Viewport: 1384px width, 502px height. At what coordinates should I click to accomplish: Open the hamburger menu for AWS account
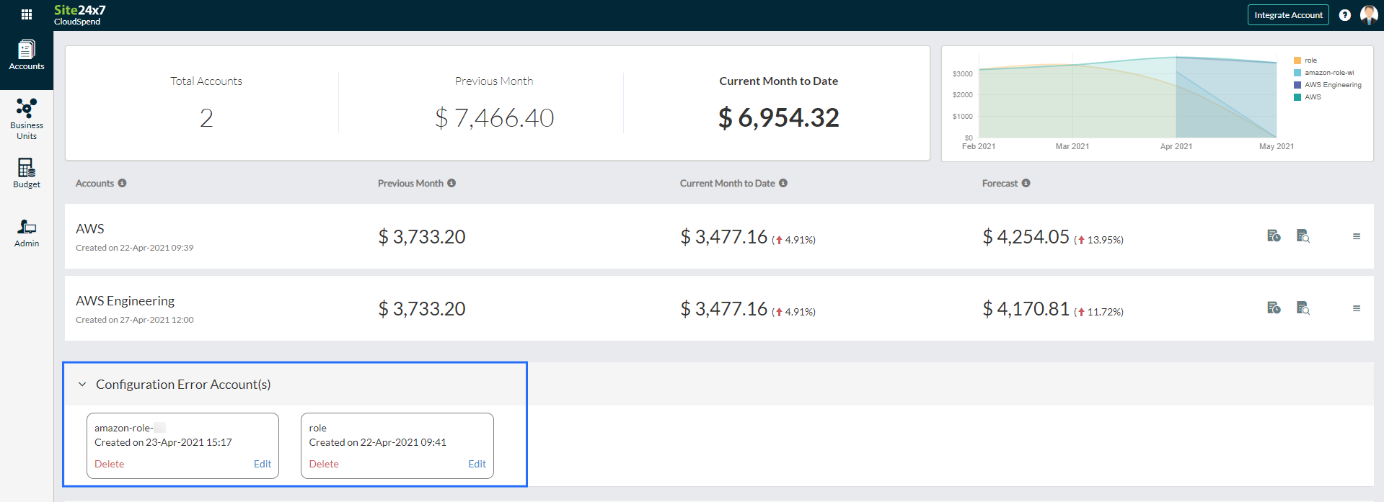(x=1356, y=236)
